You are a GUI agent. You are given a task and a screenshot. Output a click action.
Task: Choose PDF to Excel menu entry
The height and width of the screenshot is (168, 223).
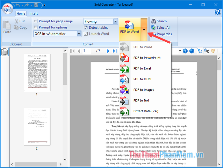click(145, 68)
